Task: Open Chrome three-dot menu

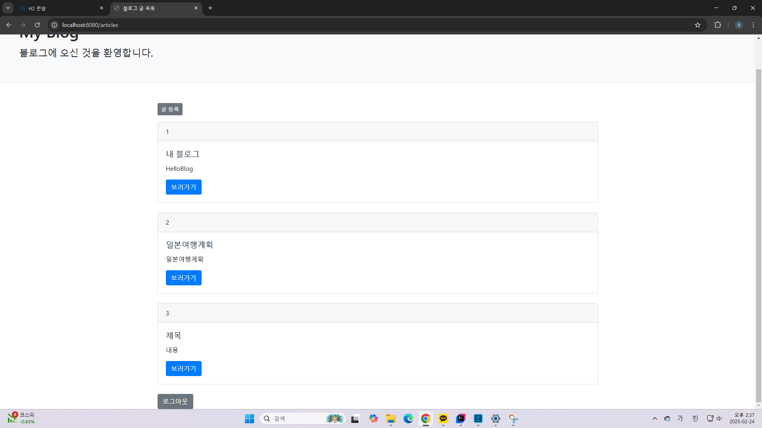Action: coord(753,25)
